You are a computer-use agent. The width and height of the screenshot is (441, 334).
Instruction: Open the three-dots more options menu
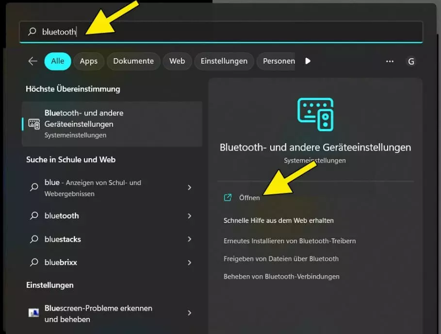pos(390,61)
